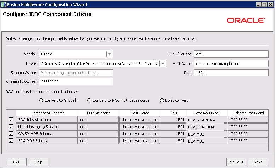
Task: Click the Port input field
Action: tap(231, 73)
